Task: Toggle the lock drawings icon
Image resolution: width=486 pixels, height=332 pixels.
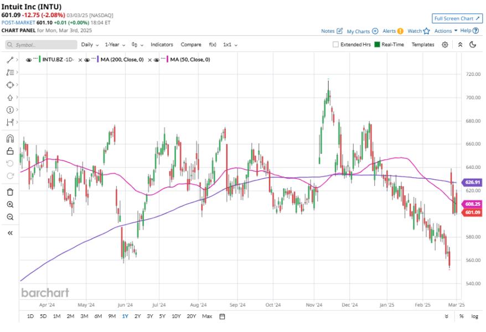Action: coord(10,151)
